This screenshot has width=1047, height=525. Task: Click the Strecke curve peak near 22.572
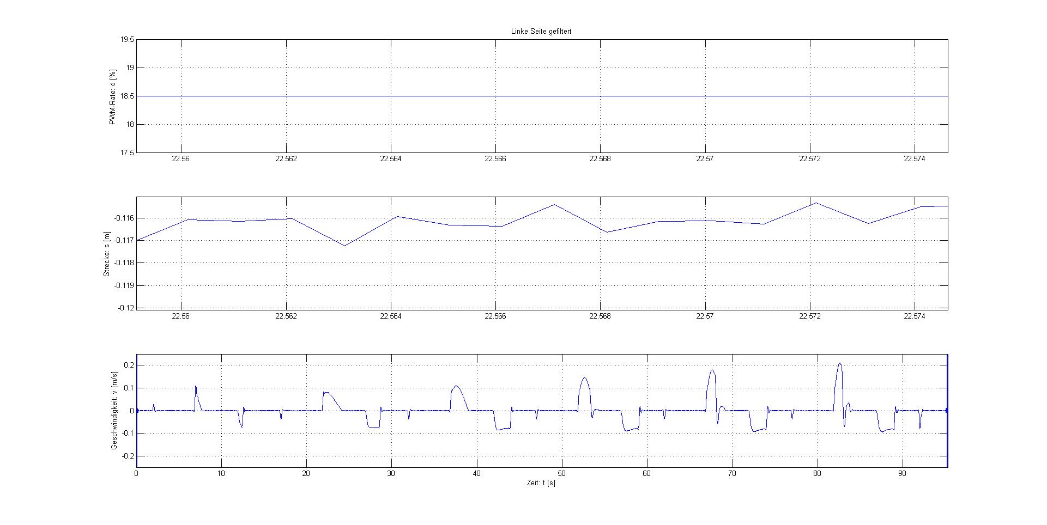[x=816, y=203]
